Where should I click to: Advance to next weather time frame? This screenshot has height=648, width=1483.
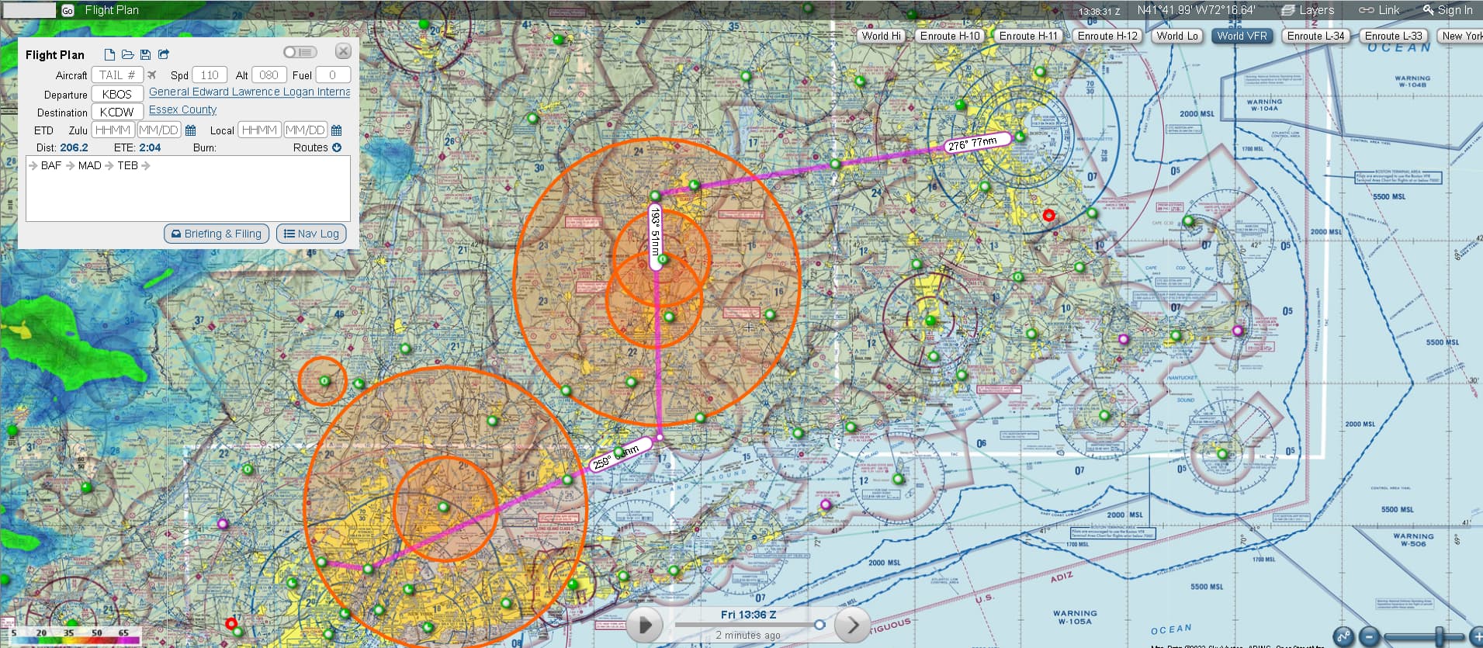click(852, 624)
